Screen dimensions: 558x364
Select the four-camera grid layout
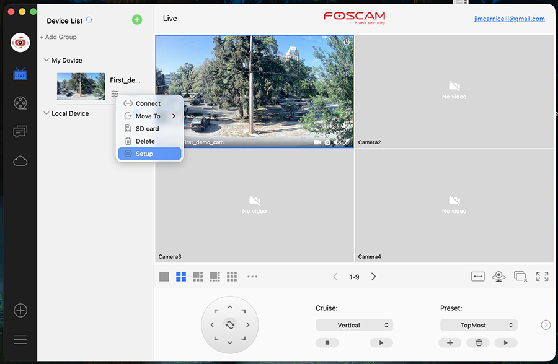(181, 277)
